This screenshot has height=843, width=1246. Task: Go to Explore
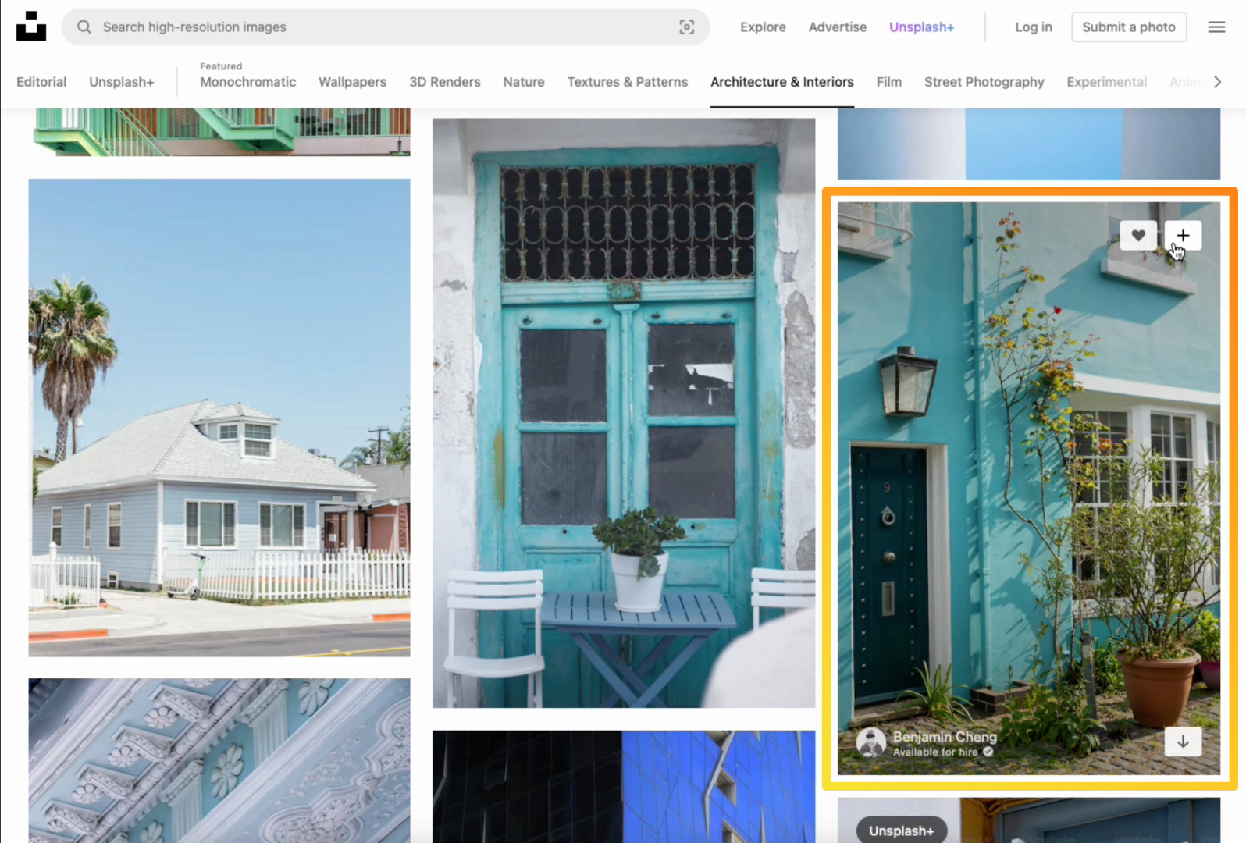(763, 27)
